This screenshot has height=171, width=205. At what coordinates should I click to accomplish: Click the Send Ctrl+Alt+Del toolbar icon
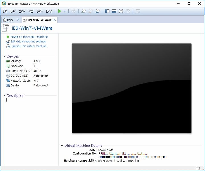(73, 11)
